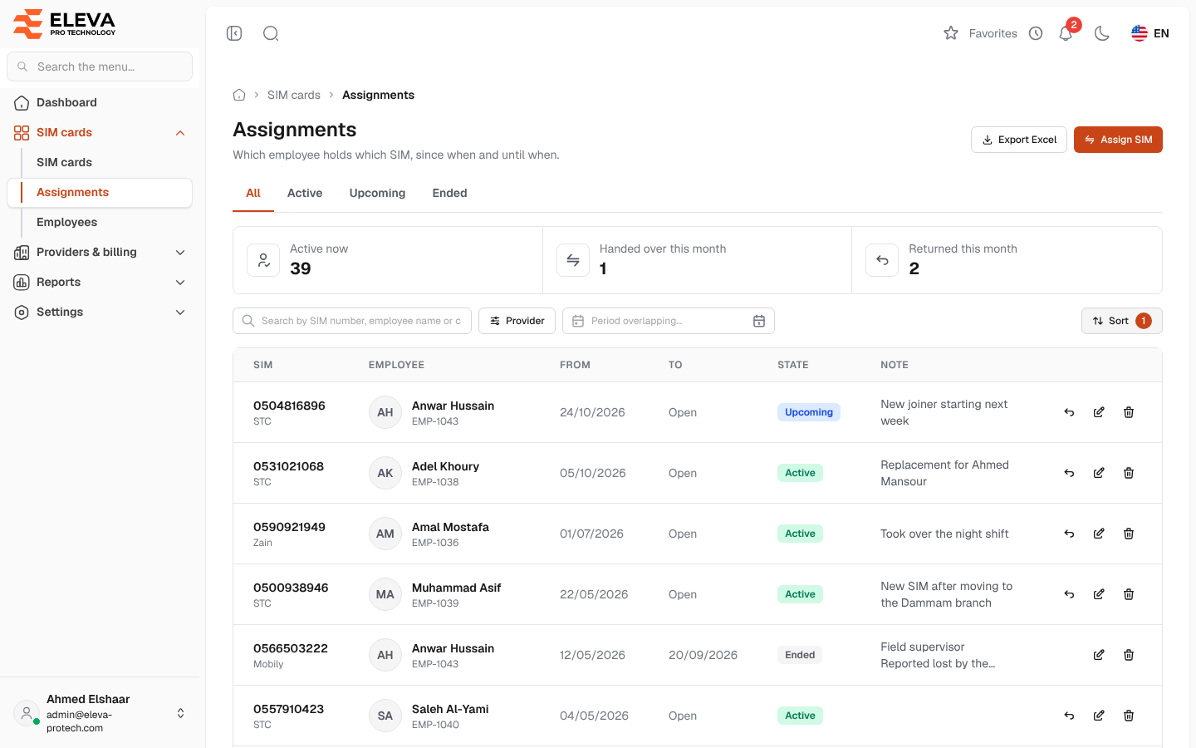Delete assignment 0504816896

pyautogui.click(x=1129, y=412)
